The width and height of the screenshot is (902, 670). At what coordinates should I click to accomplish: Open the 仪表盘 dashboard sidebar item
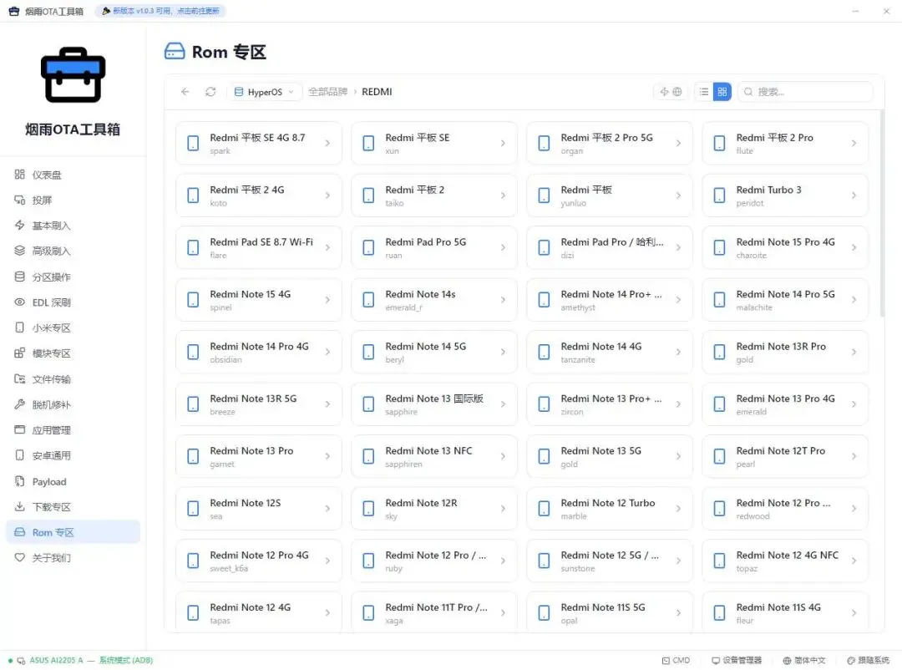(x=73, y=175)
